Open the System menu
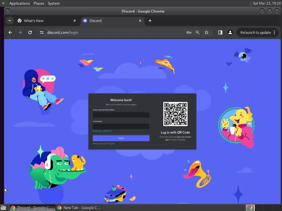This screenshot has height=211, width=282. pos(54,3)
